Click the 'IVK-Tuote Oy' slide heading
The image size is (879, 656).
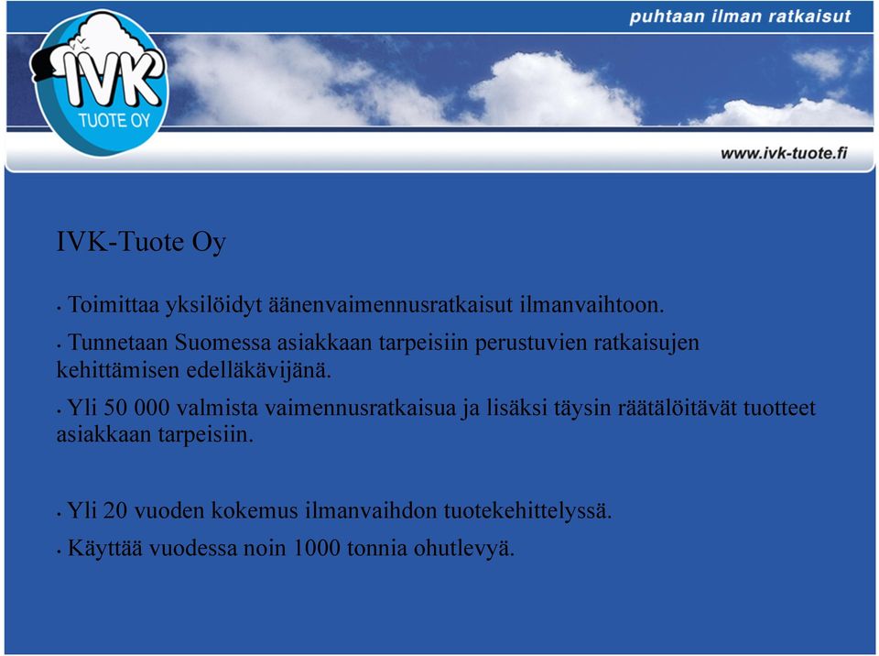click(141, 243)
